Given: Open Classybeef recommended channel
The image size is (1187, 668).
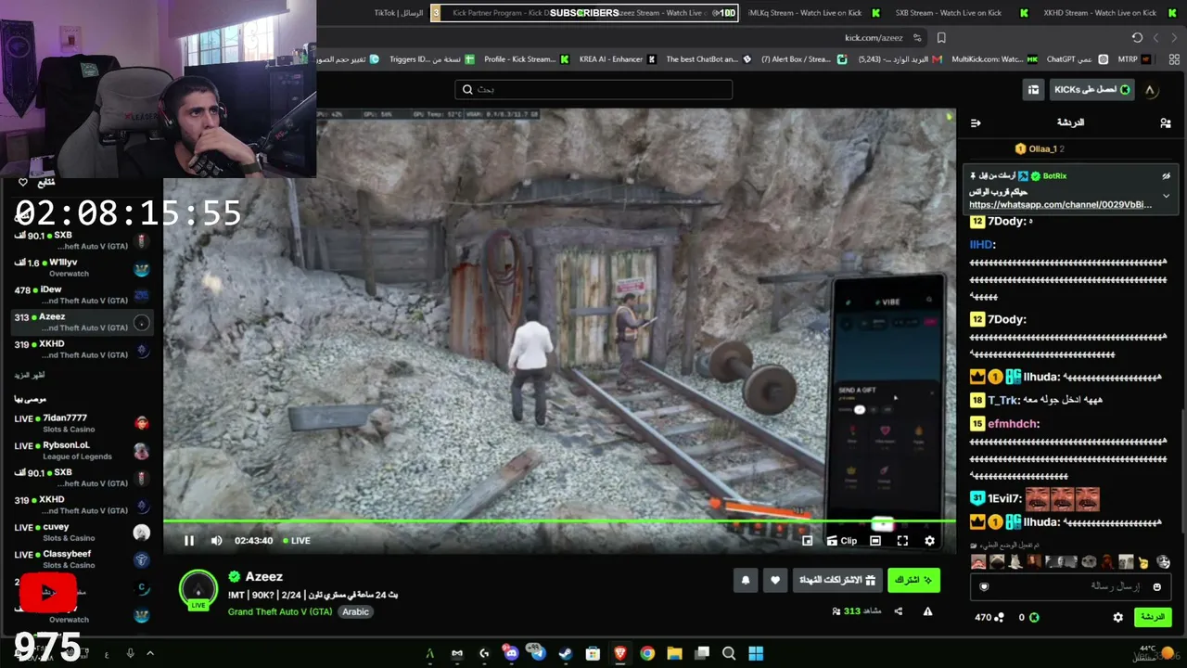Looking at the screenshot, I should click(x=82, y=559).
